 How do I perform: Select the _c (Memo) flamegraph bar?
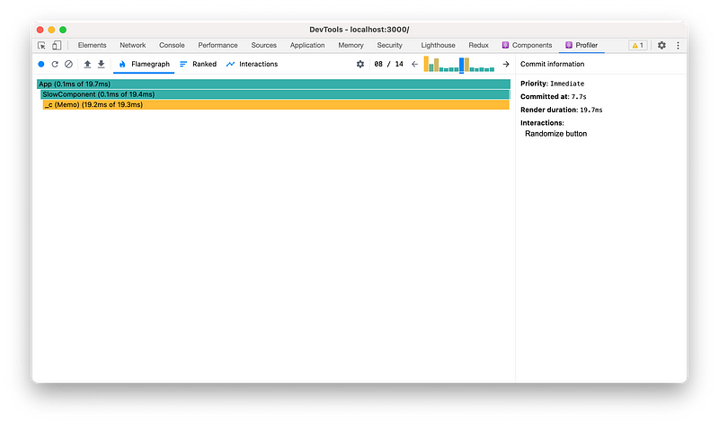pos(276,105)
